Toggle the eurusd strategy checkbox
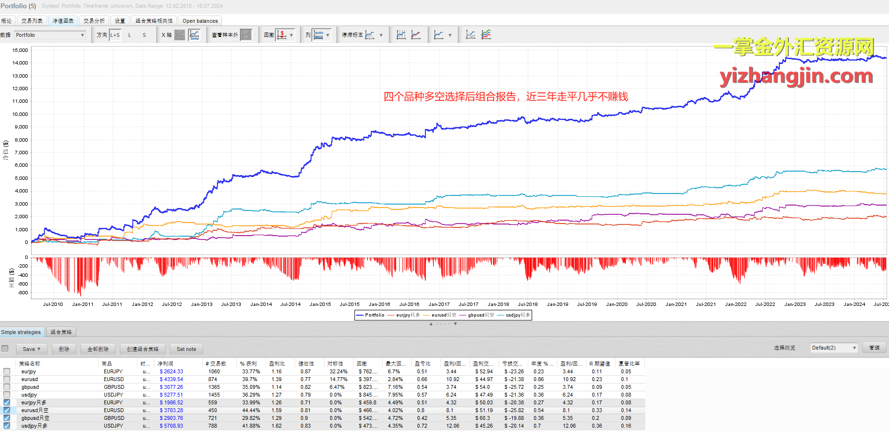This screenshot has width=889, height=432. click(x=7, y=379)
